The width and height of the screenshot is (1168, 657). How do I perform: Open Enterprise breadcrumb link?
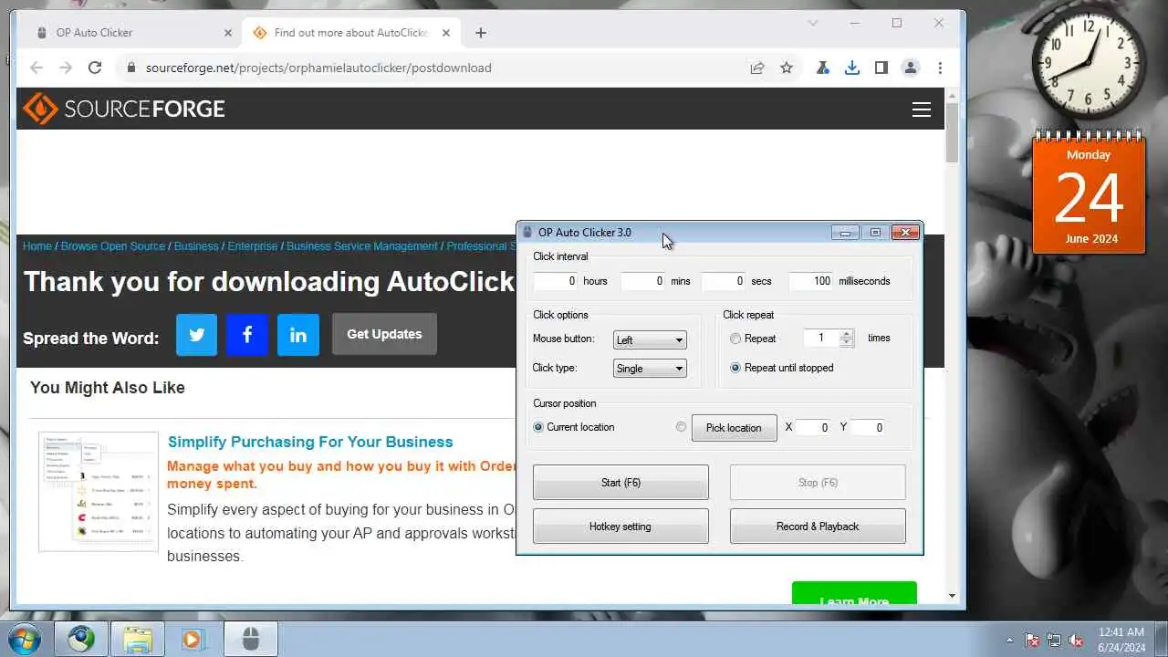point(253,246)
